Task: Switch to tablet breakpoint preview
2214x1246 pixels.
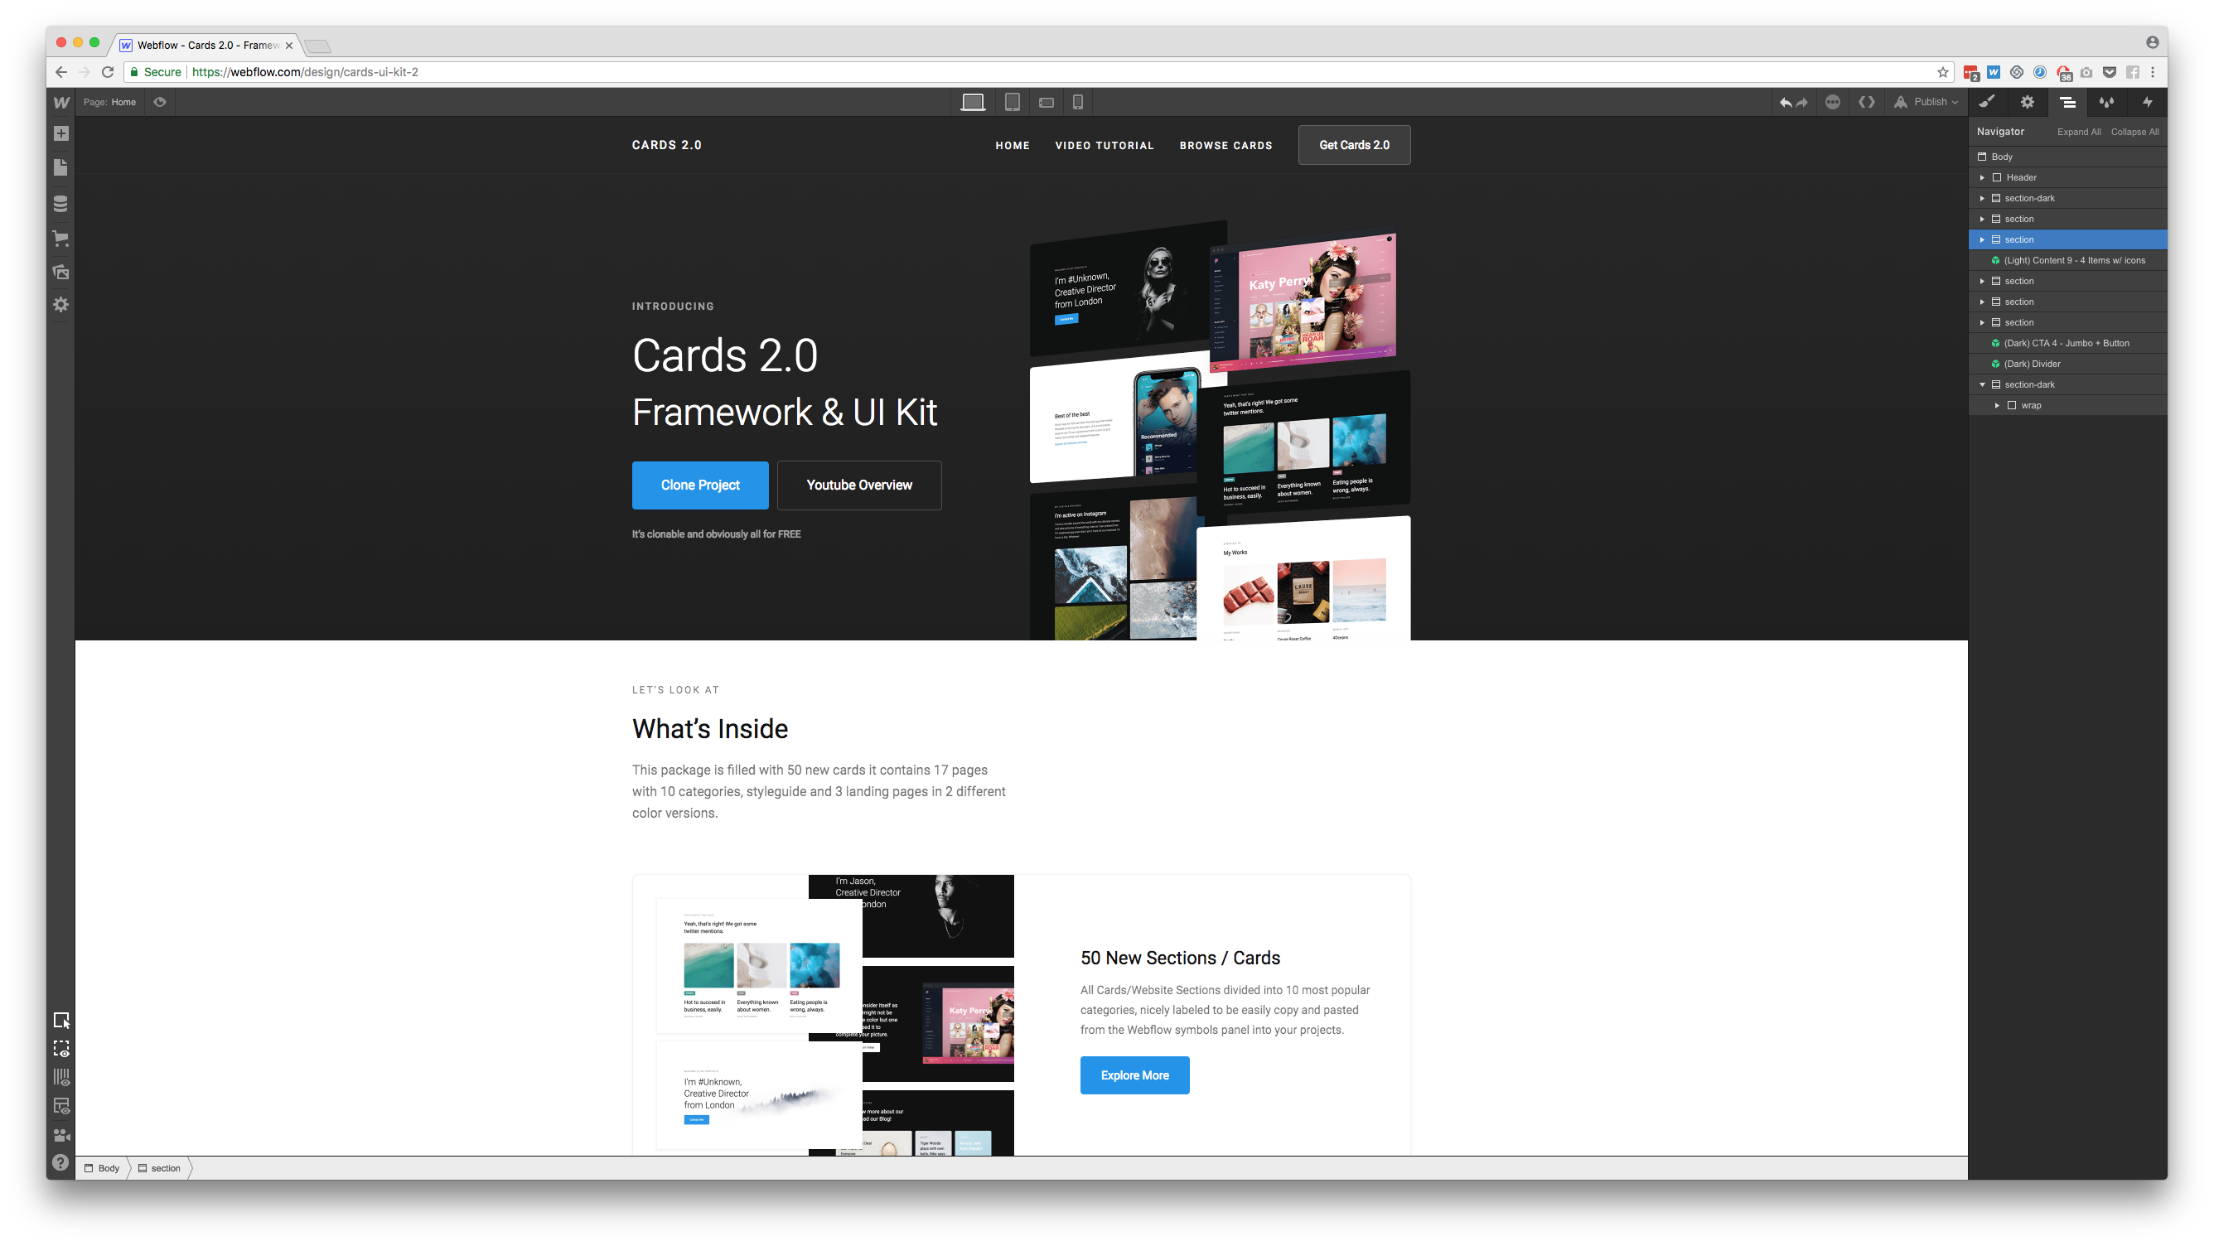Action: (1012, 101)
